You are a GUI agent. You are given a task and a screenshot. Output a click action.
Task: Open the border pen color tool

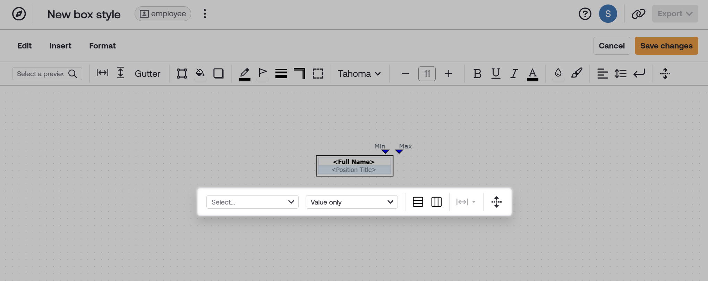pyautogui.click(x=245, y=74)
